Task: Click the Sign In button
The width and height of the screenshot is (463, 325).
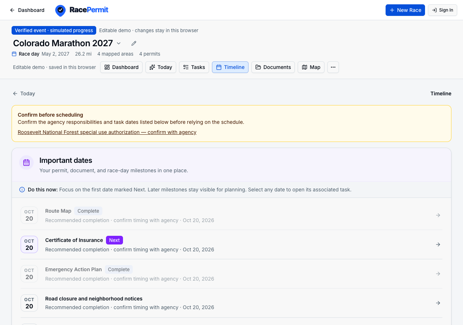Action: [x=442, y=10]
